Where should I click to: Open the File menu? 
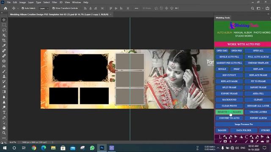click(8, 2)
